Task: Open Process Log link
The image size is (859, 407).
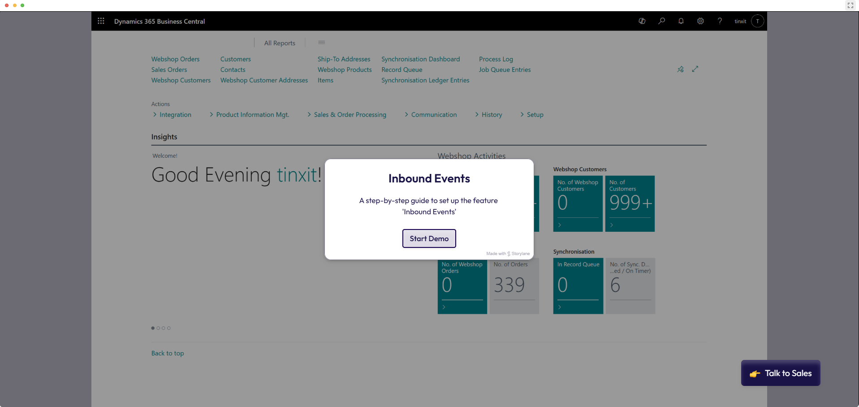Action: 496,59
